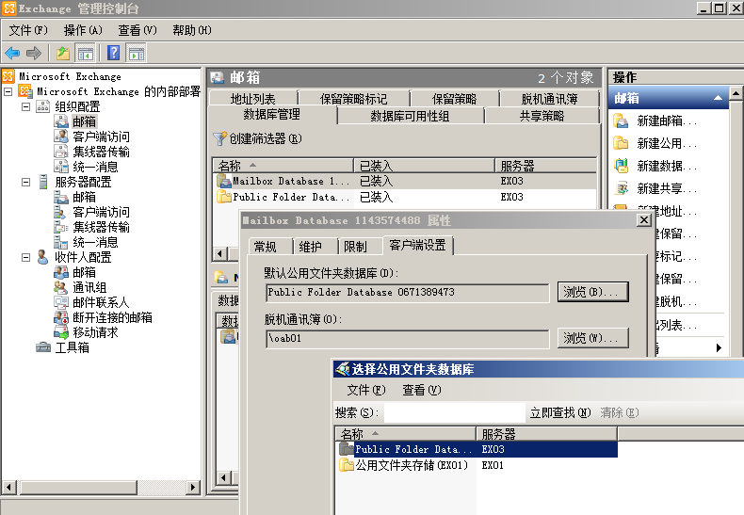This screenshot has width=744, height=515.
Task: Open the 移动请求 node
Action: tap(95, 333)
